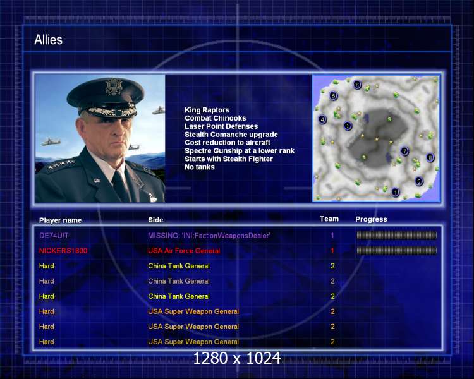Click Cost reduction to aircraft line

(228, 143)
